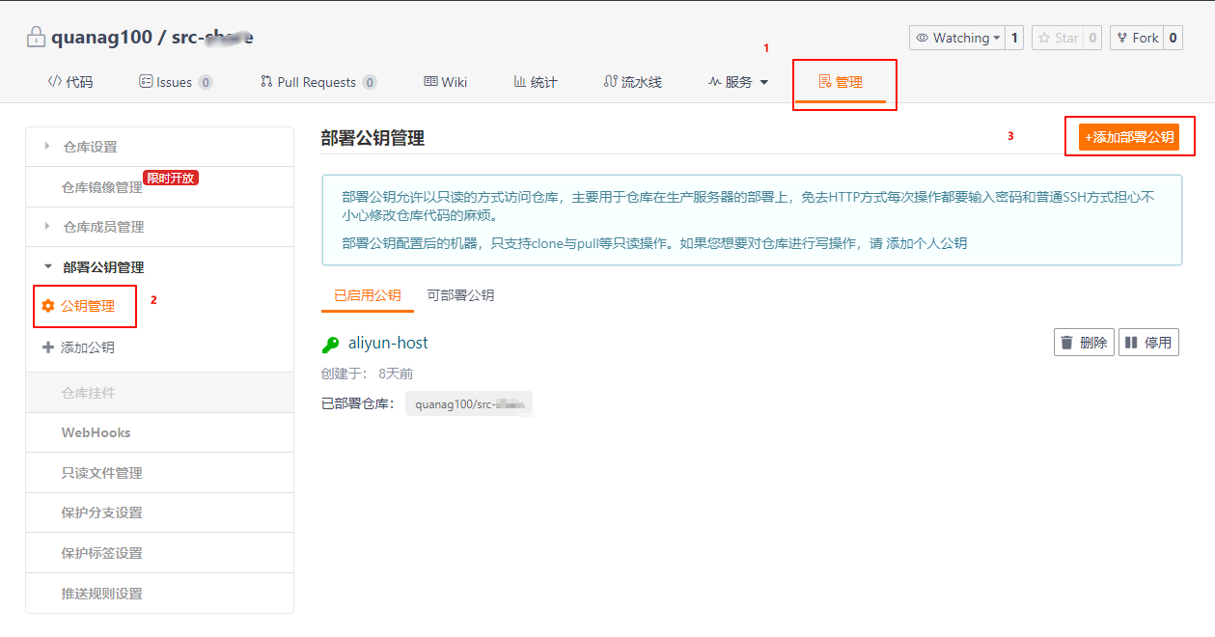Select the 已启用公钥 tab
Screen dimensions: 1215x637
368,295
